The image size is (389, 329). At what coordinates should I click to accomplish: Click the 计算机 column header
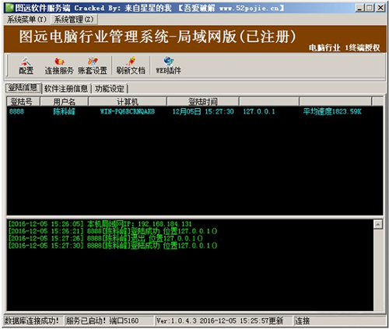click(x=128, y=102)
